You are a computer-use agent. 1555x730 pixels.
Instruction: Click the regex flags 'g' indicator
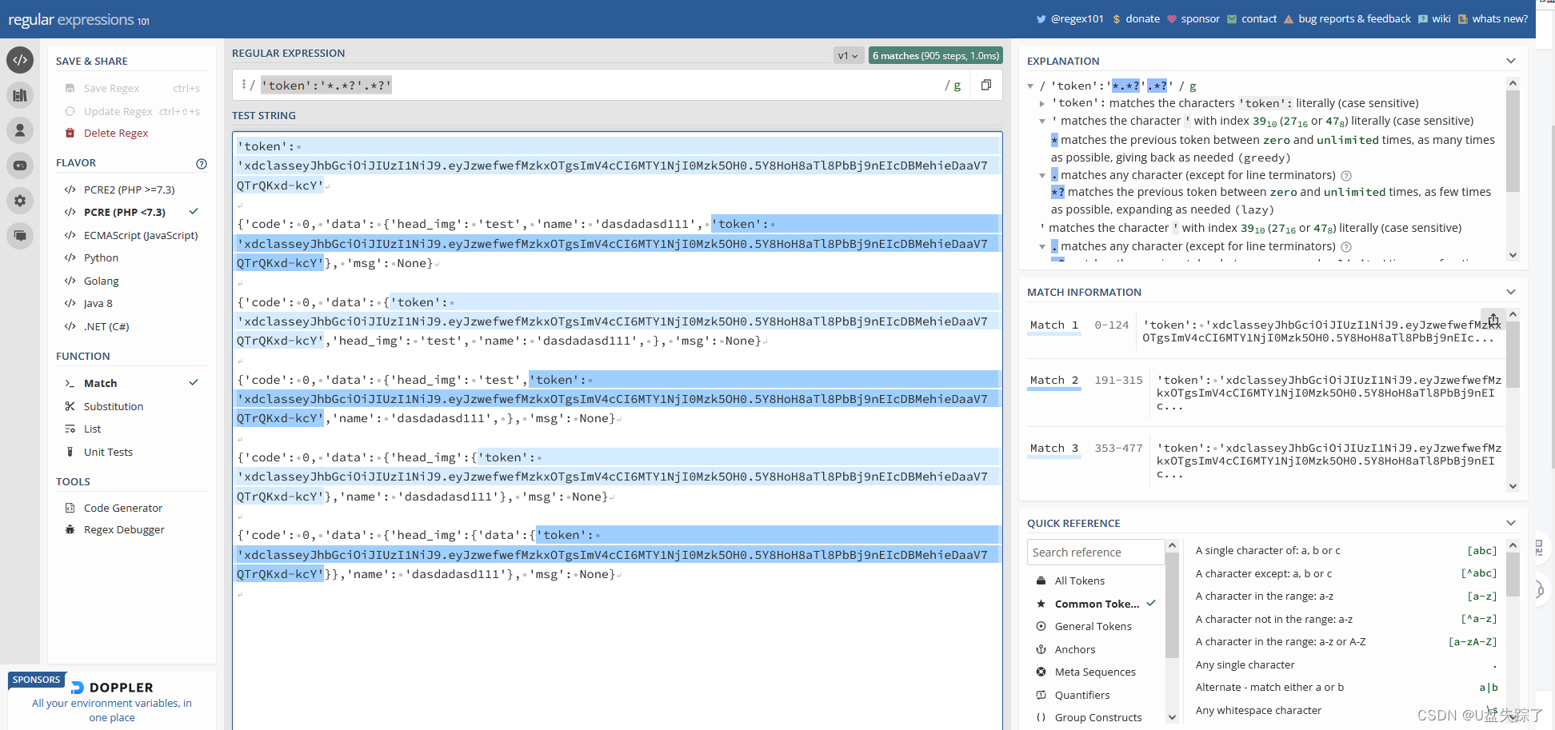956,86
